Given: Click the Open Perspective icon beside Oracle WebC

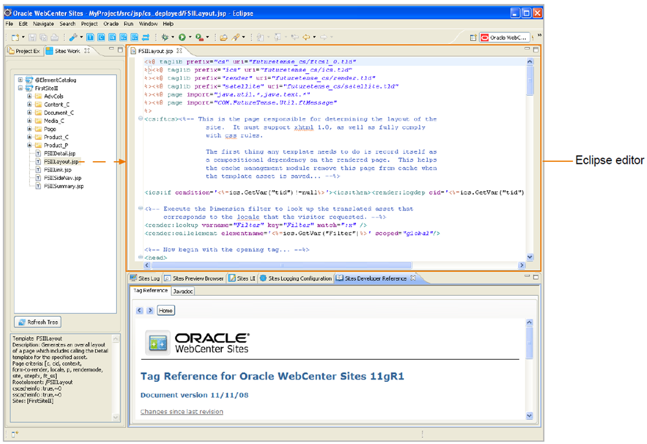Looking at the screenshot, I should click(x=473, y=38).
